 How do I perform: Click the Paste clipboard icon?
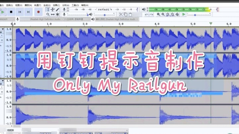pos(130,15)
